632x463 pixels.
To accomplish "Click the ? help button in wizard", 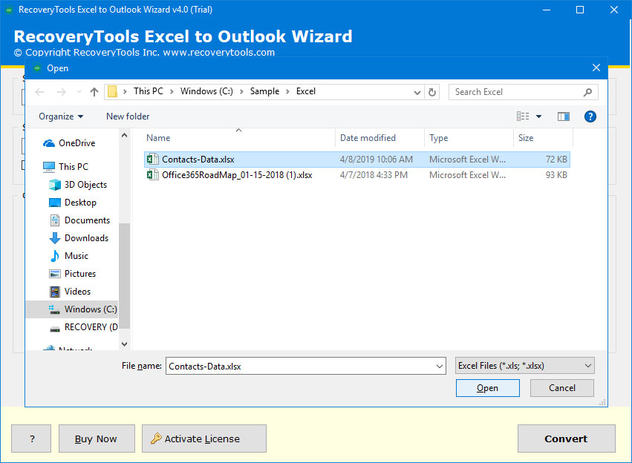I will coord(31,439).
